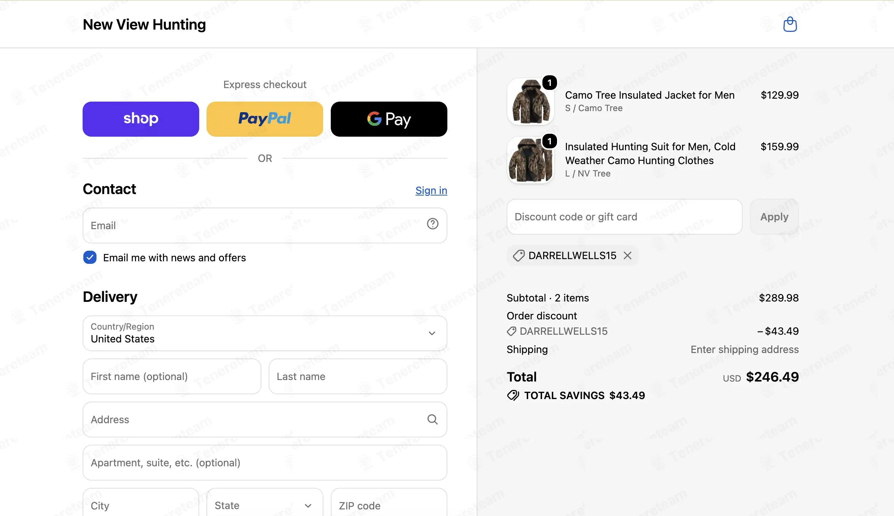
Task: Click the Contact heading
Action: (x=109, y=189)
